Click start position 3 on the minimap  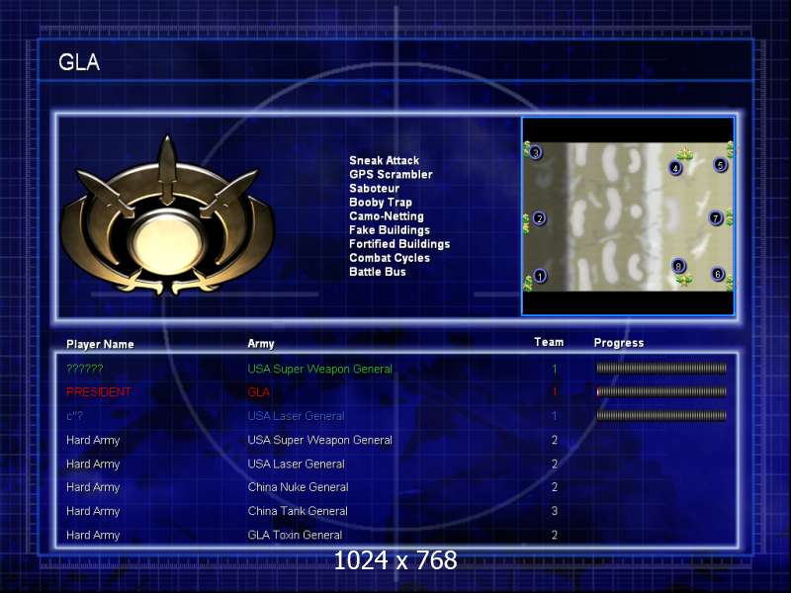tap(536, 152)
